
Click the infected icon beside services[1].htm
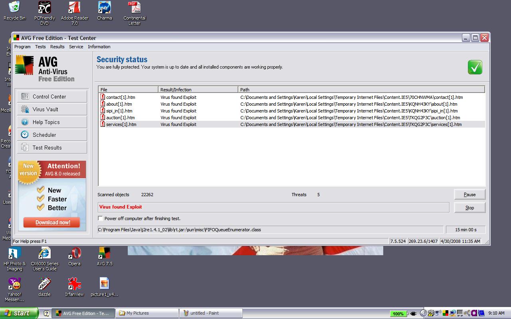pyautogui.click(x=103, y=124)
